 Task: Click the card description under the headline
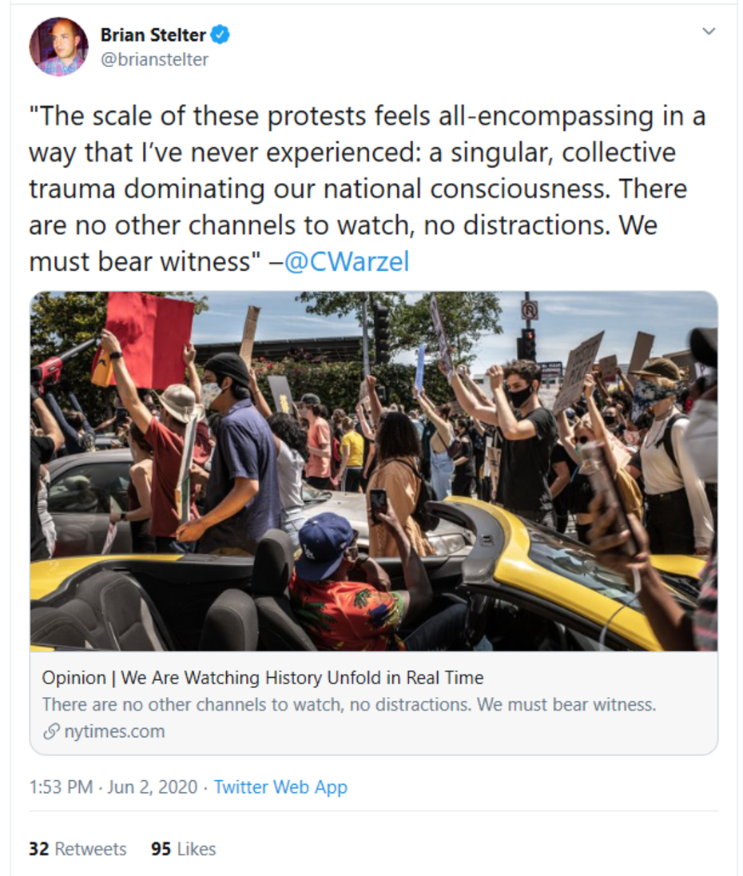pyautogui.click(x=348, y=704)
